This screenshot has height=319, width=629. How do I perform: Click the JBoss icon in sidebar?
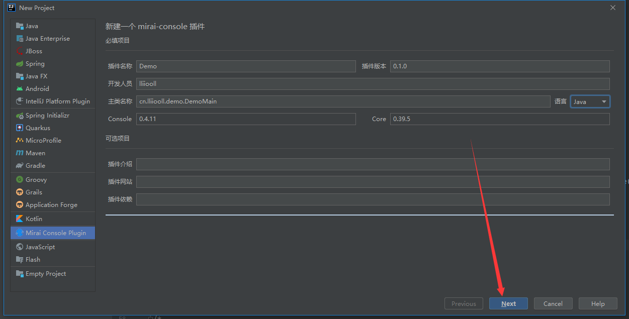20,51
